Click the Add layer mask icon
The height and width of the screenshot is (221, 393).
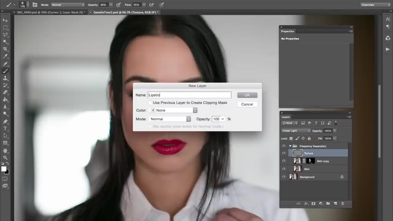(313, 203)
